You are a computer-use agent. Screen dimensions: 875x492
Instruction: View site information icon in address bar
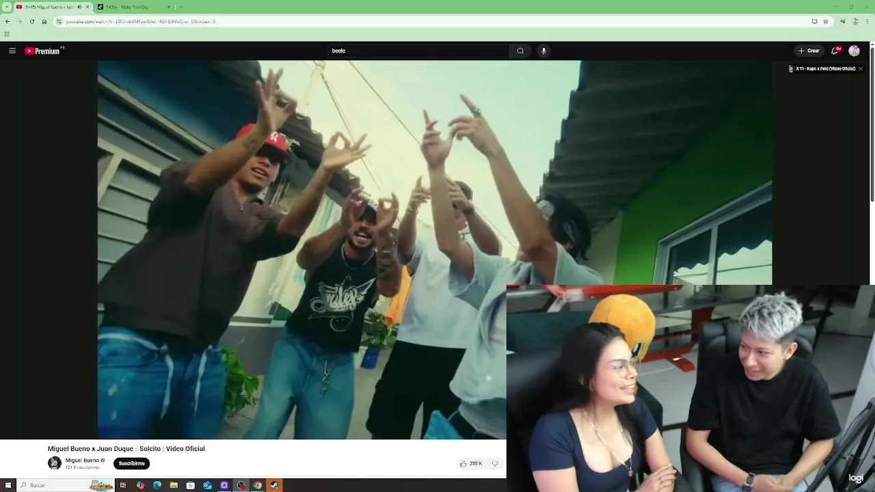pos(59,21)
